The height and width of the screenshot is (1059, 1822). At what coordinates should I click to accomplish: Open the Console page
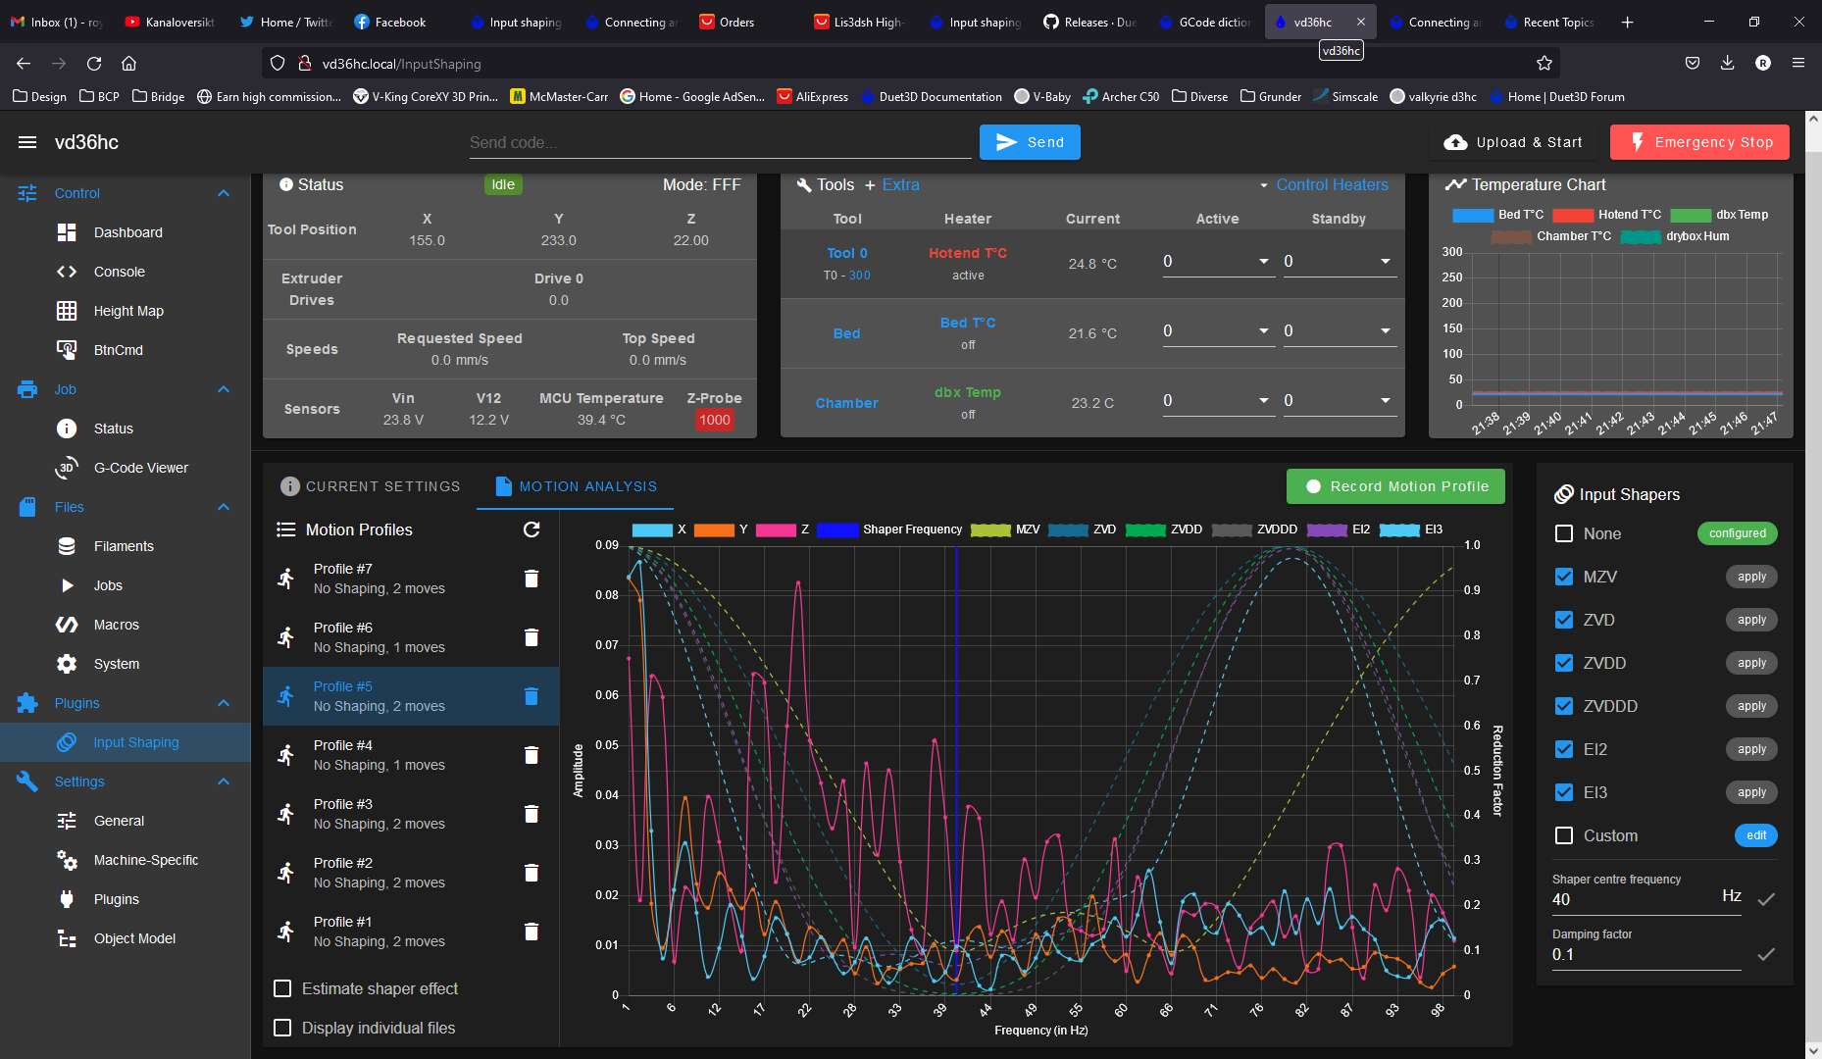pos(126,272)
